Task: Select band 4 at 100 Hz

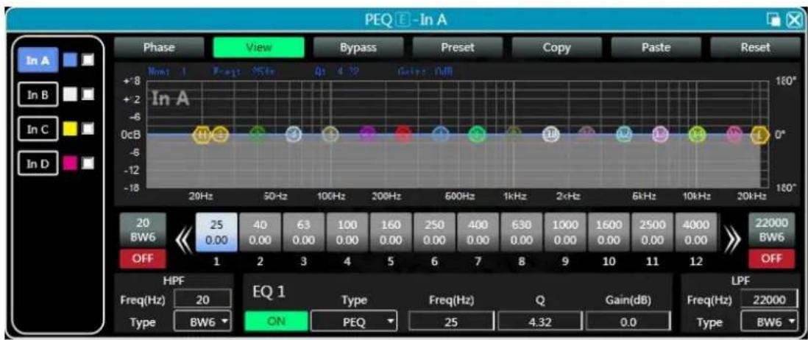Action: click(347, 233)
